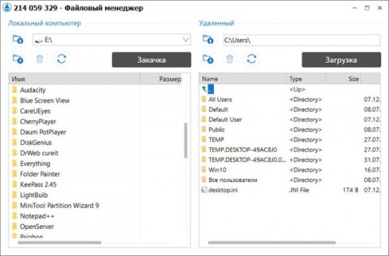Screen dimensions: 389x256
Task: Sort local list by Размер column
Action: (x=161, y=79)
